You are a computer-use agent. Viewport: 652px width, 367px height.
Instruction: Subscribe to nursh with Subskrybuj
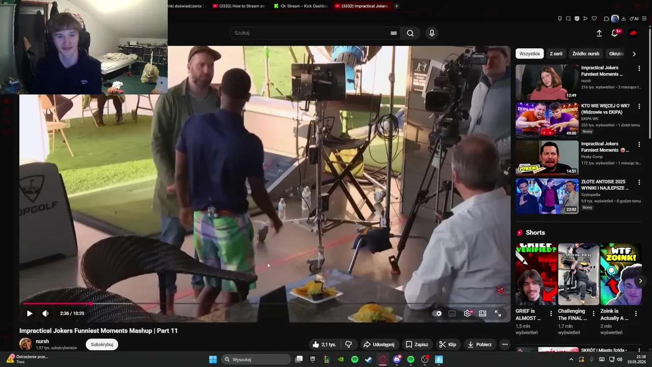coord(102,345)
